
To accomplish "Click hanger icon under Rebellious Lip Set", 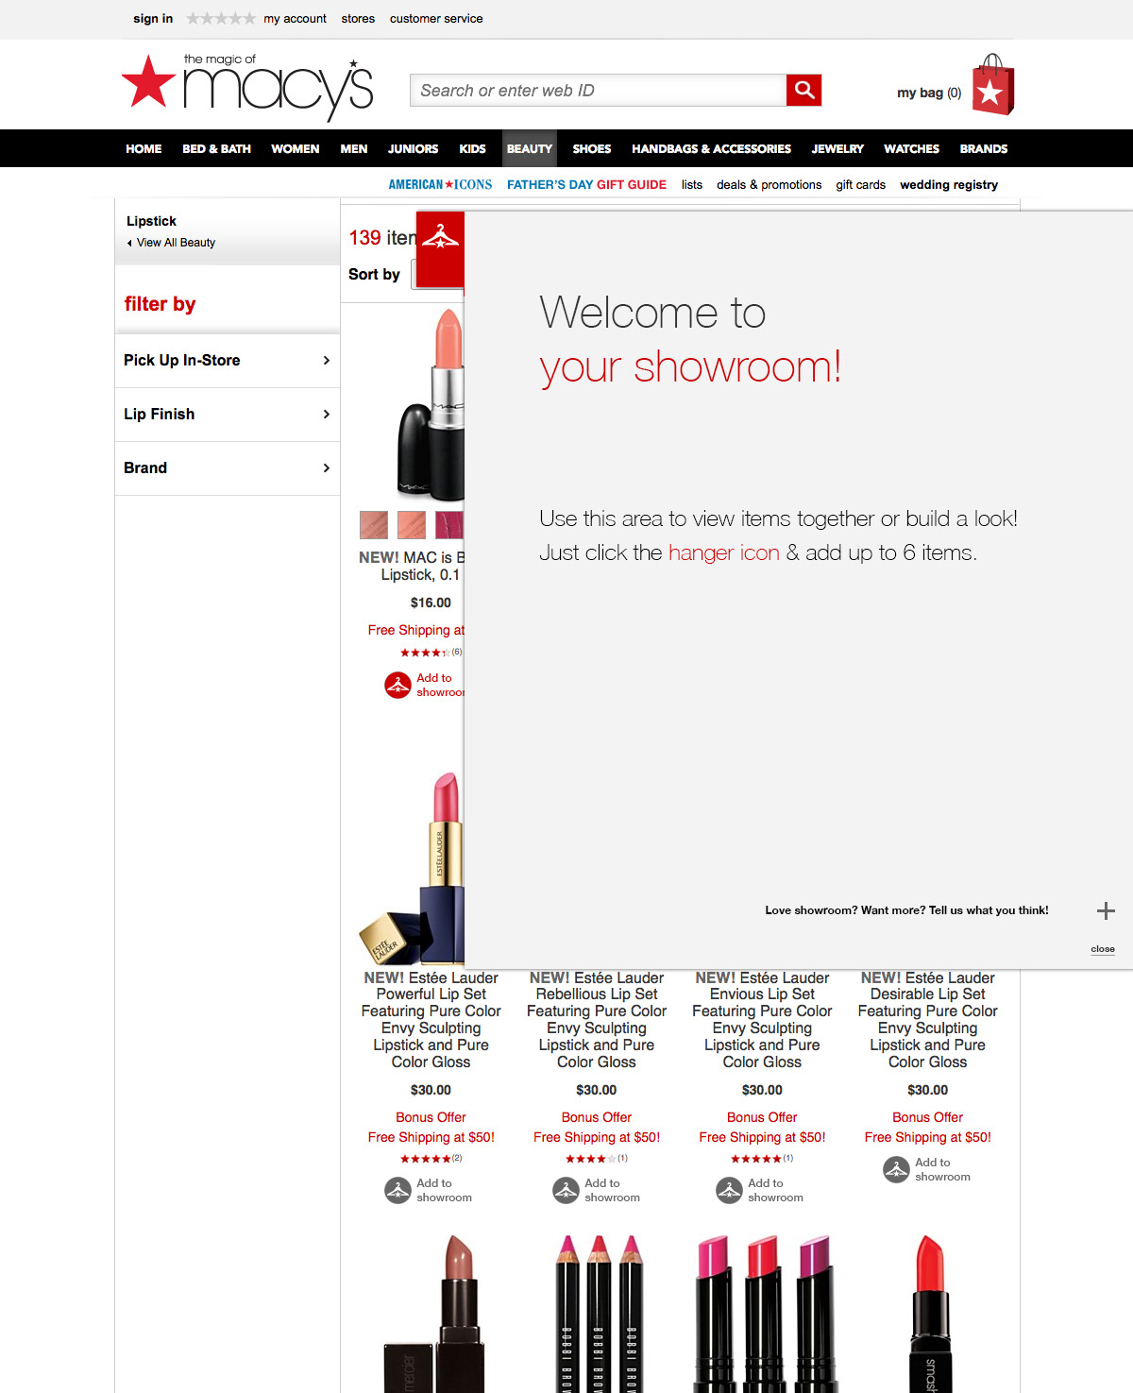I will click(566, 1190).
